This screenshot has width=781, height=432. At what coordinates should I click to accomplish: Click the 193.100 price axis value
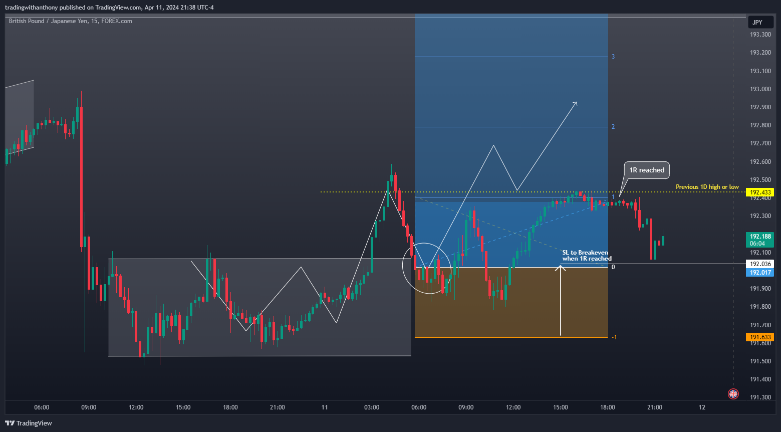coord(760,71)
